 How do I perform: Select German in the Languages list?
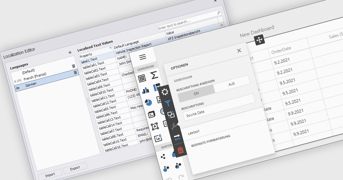click(x=31, y=85)
